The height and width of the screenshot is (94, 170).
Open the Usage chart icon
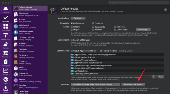(x=6, y=71)
